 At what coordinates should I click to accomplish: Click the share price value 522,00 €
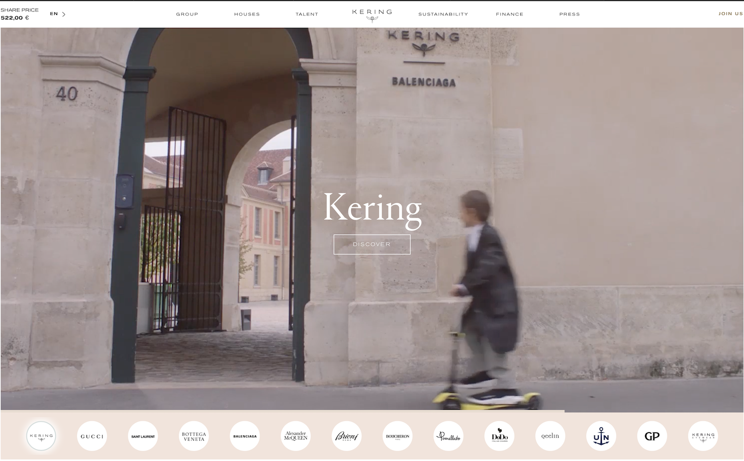click(15, 18)
